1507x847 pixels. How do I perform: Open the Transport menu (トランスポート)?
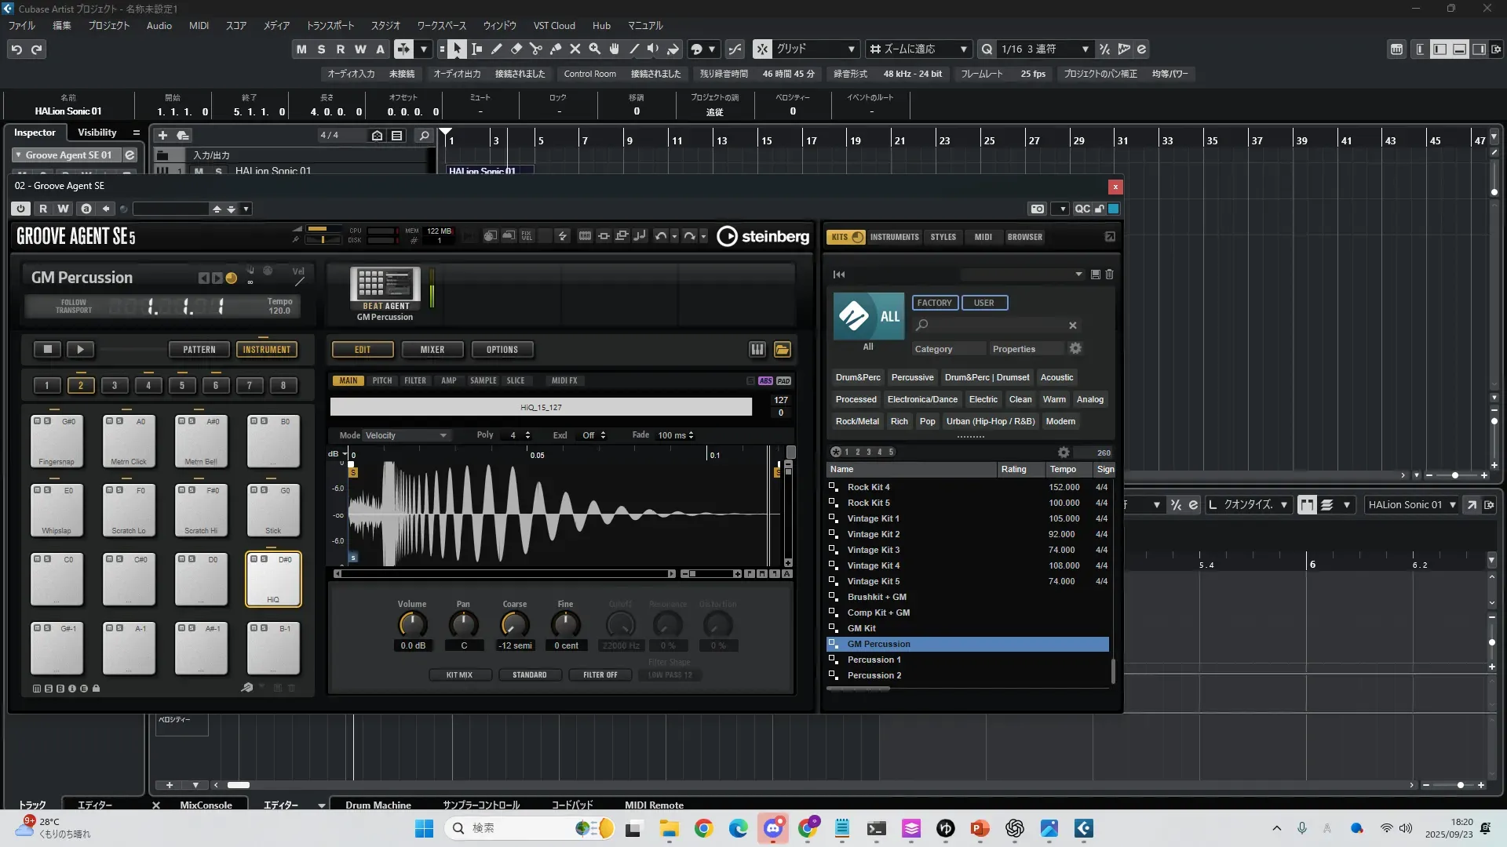(330, 25)
